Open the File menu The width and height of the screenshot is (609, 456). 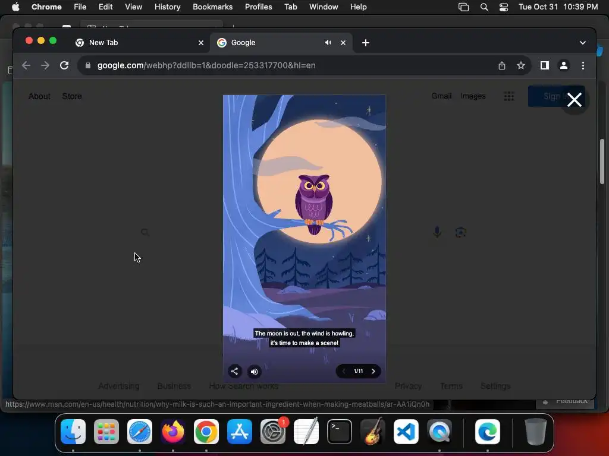point(80,7)
